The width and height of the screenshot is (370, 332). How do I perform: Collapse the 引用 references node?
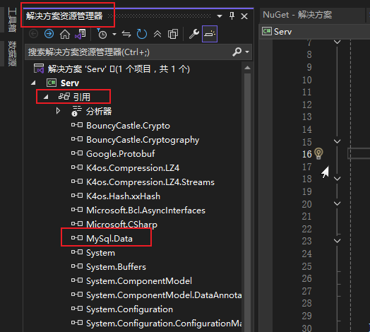(46, 97)
